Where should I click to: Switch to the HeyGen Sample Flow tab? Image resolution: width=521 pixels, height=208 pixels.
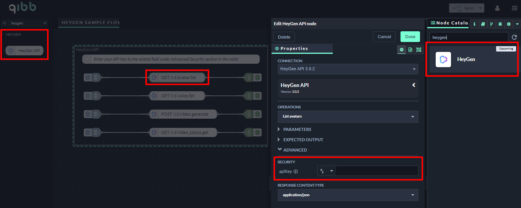click(90, 23)
